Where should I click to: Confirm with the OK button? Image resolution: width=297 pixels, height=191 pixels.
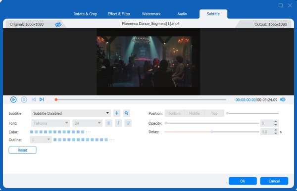pos(243,181)
